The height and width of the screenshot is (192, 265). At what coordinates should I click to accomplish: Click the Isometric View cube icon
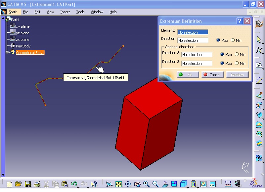[183, 184]
